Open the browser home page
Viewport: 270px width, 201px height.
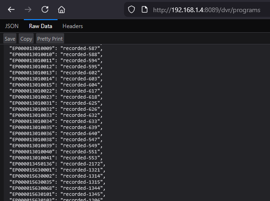[x=61, y=10]
